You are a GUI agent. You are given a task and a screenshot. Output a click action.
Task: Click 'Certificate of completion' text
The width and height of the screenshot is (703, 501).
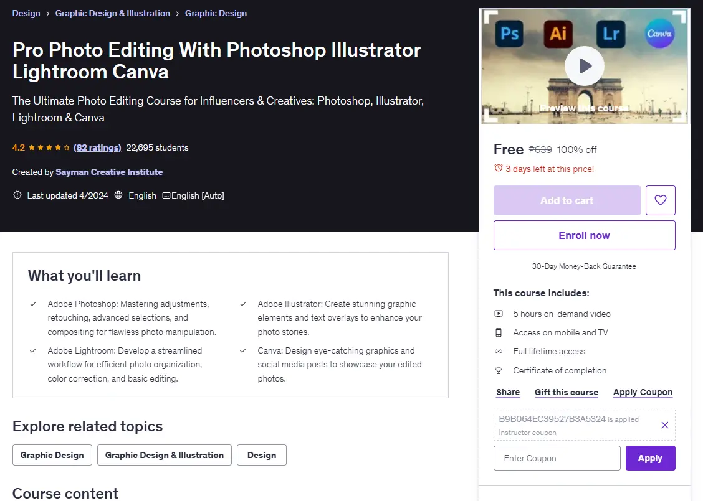click(x=560, y=370)
